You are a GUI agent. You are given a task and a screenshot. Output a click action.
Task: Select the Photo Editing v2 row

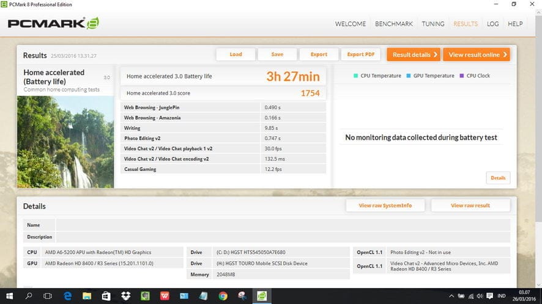223,139
